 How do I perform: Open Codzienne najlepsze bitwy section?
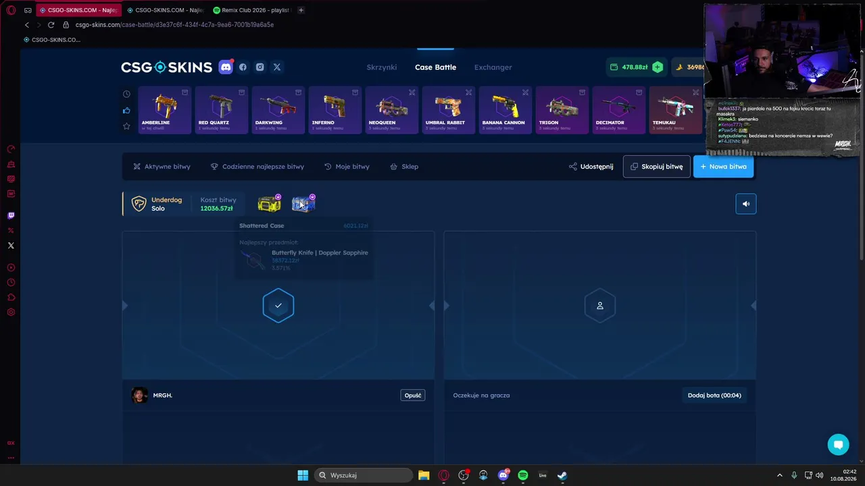(x=257, y=167)
